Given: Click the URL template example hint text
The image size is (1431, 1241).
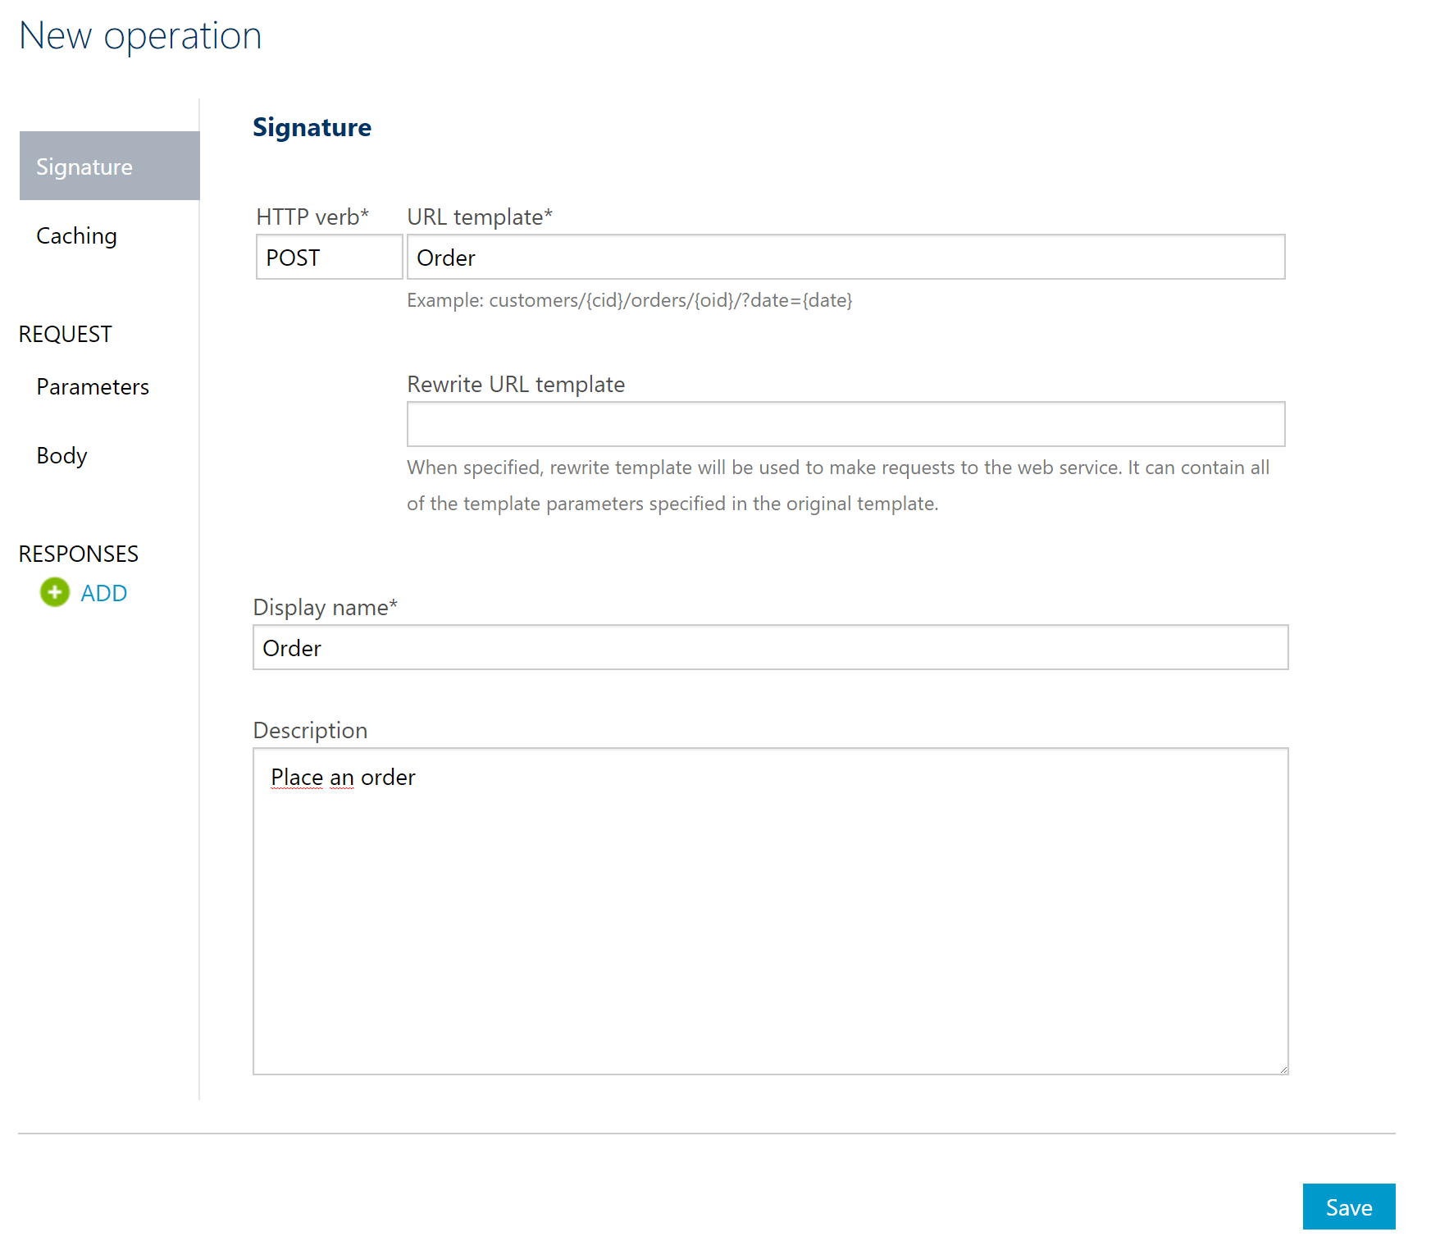Looking at the screenshot, I should pyautogui.click(x=629, y=301).
